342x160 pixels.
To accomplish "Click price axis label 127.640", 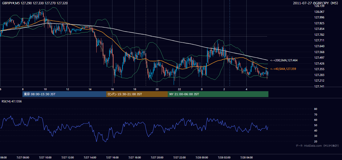I will click(x=319, y=46).
